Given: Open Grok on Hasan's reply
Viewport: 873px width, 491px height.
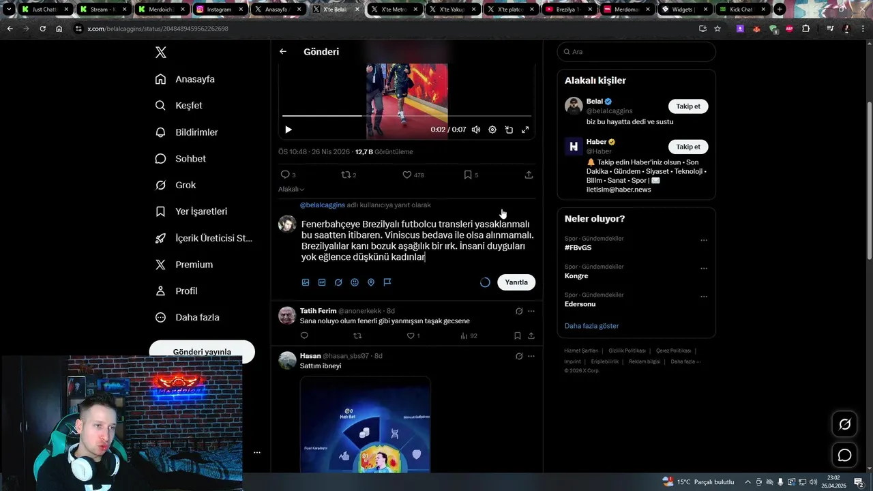Looking at the screenshot, I should click(519, 356).
